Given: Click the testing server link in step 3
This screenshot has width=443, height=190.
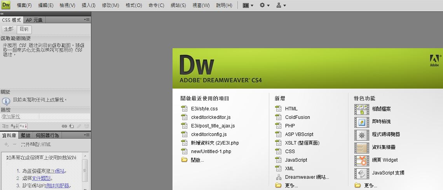Looking at the screenshot, I should (x=58, y=186).
